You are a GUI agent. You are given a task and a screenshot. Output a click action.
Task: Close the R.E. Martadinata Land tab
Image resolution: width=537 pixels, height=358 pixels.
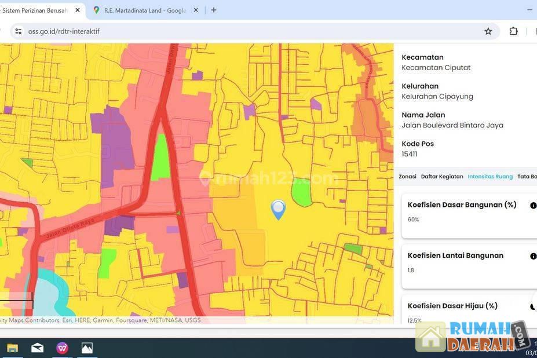[196, 10]
